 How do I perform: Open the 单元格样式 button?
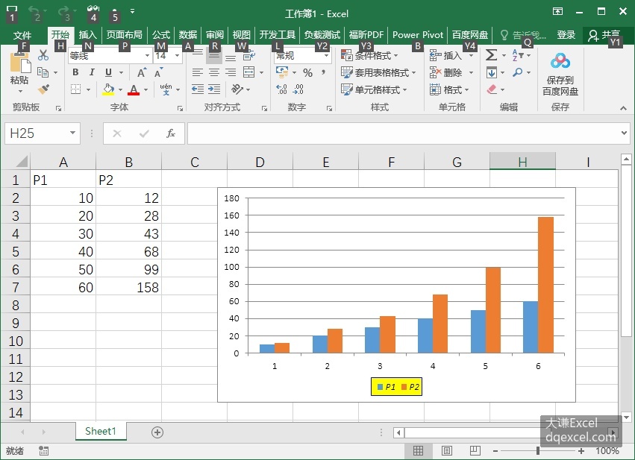[x=374, y=89]
